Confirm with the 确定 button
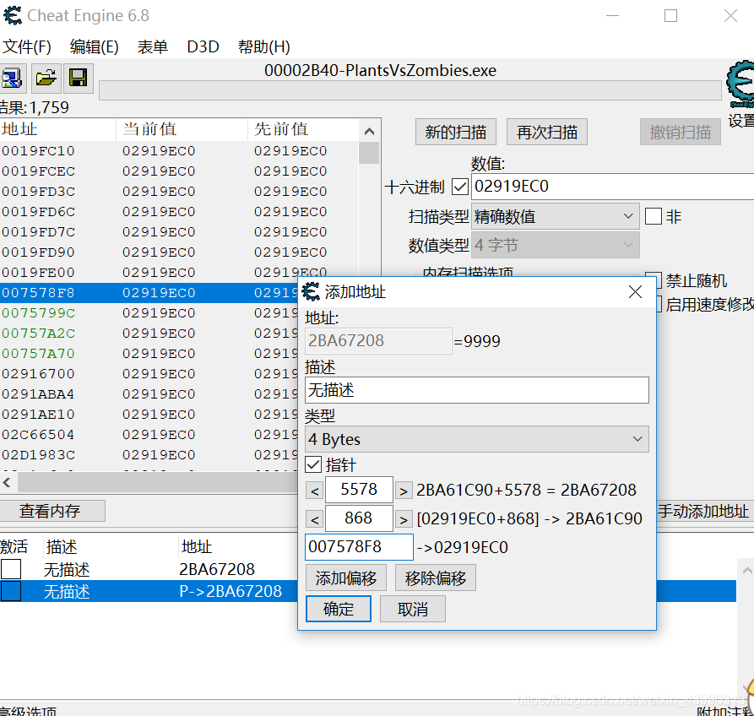754x716 pixels. tap(338, 609)
